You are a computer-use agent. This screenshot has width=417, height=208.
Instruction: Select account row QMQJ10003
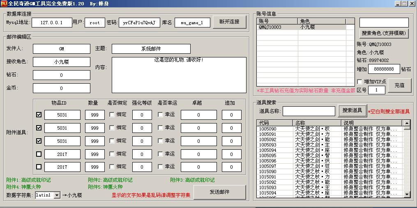pos(277,27)
